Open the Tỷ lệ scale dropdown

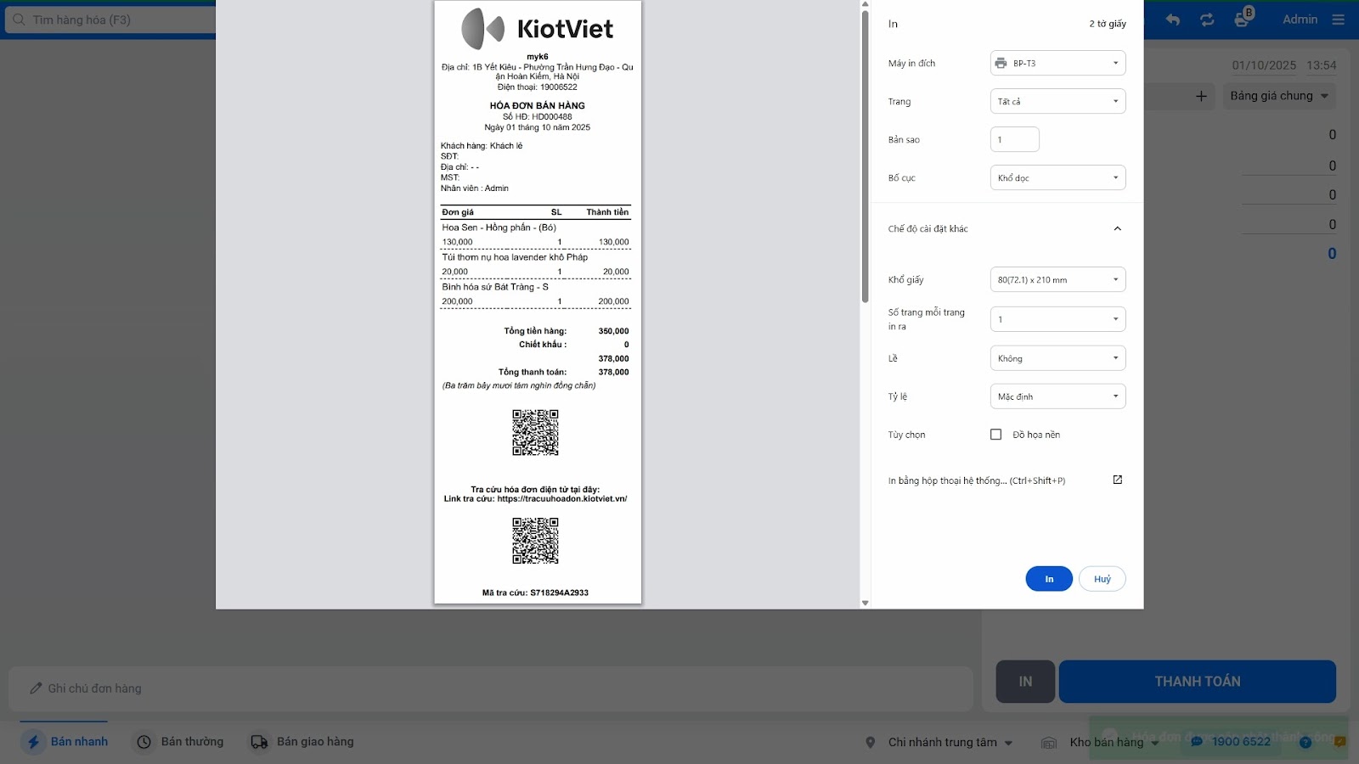(1057, 396)
